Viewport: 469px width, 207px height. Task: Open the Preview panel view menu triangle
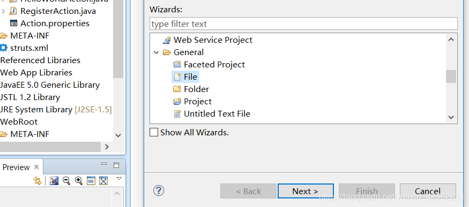click(119, 179)
